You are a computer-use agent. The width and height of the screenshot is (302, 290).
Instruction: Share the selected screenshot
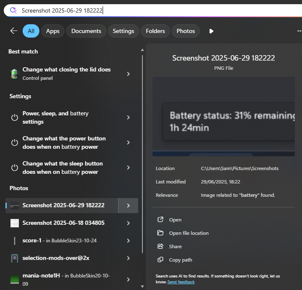[175, 247]
